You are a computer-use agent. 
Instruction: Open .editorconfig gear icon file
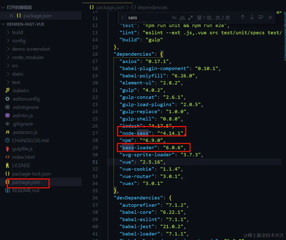point(8,99)
